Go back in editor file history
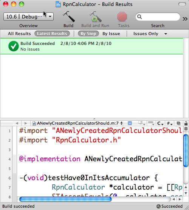This screenshot has width=189, height=210. (17, 123)
